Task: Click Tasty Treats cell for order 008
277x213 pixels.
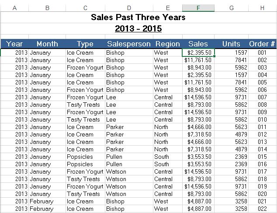Action: [86, 105]
